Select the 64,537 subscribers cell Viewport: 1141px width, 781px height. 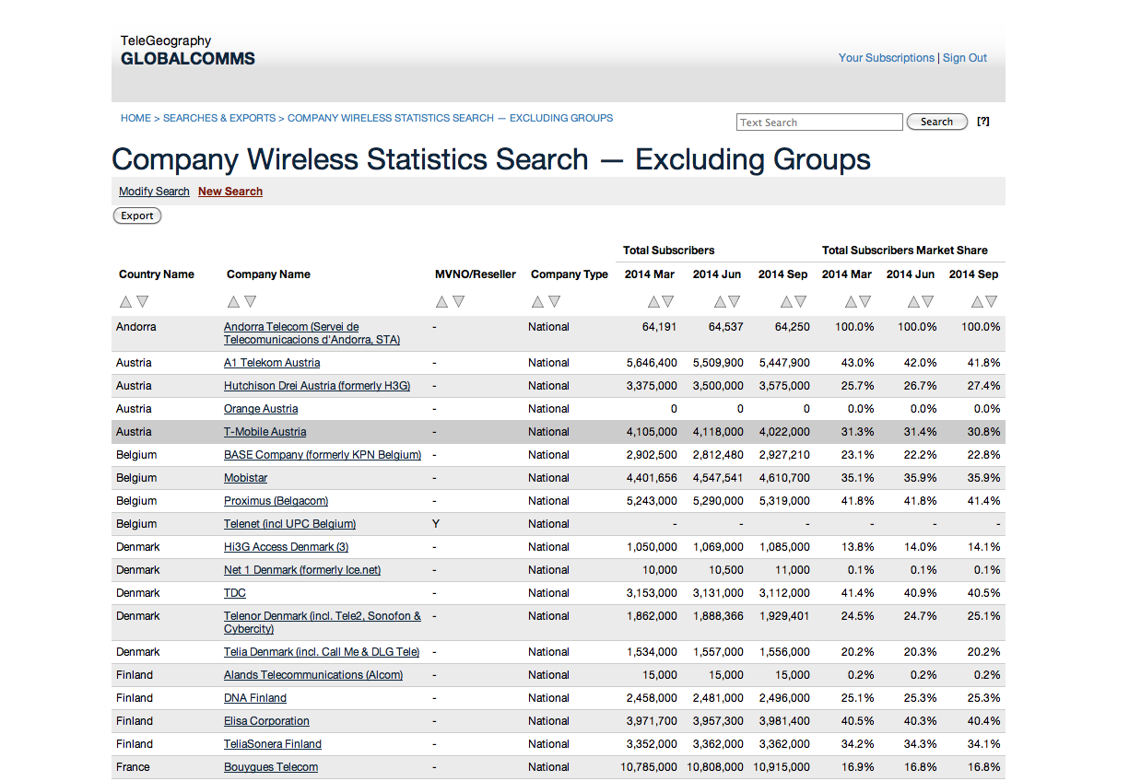click(x=726, y=327)
